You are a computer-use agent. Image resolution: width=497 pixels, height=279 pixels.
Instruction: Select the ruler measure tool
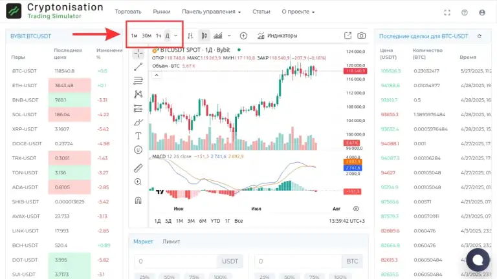(x=138, y=168)
